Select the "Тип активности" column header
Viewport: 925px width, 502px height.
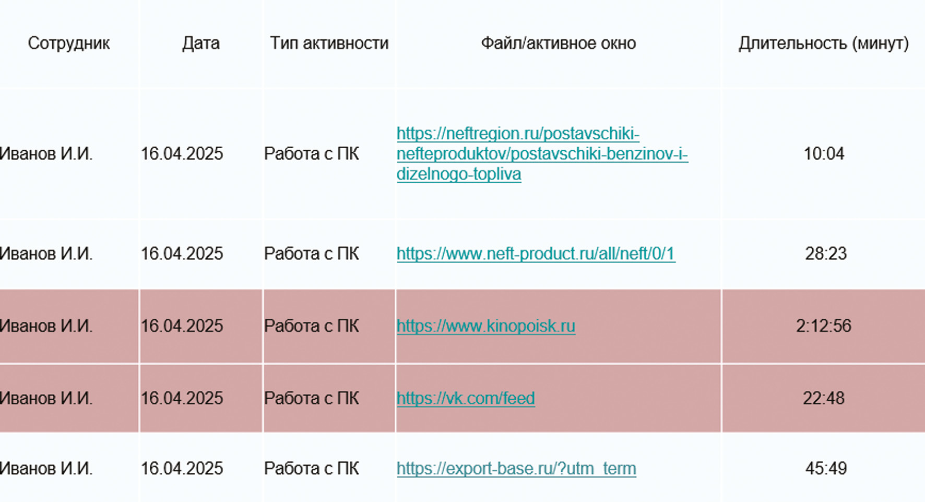pyautogui.click(x=329, y=43)
